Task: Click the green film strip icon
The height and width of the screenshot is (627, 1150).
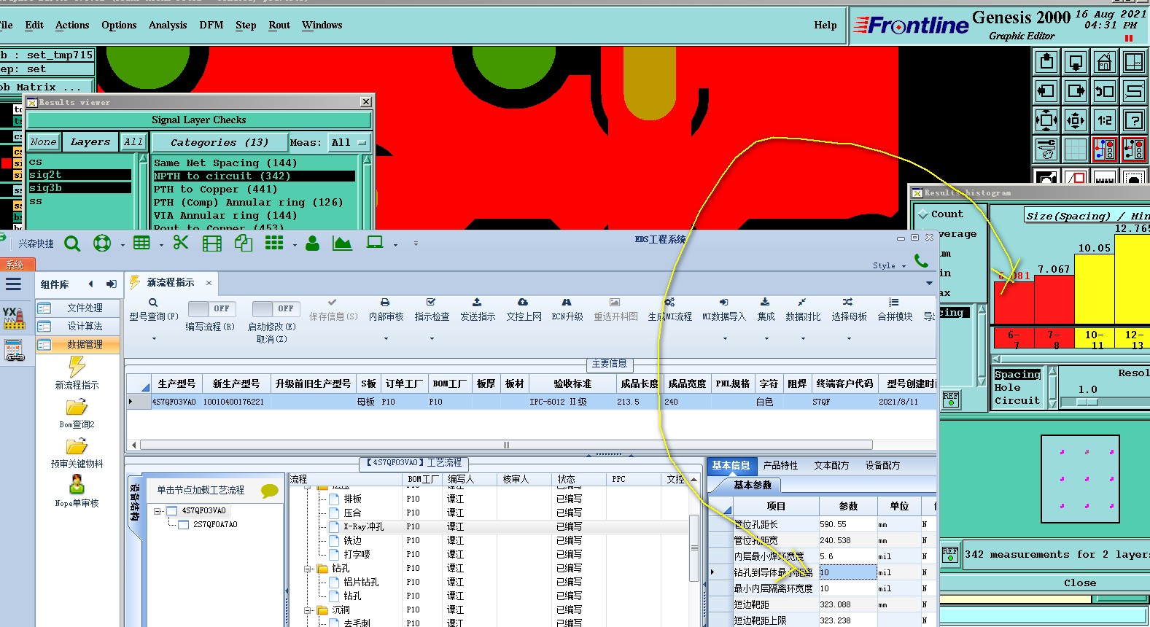Action: click(212, 244)
